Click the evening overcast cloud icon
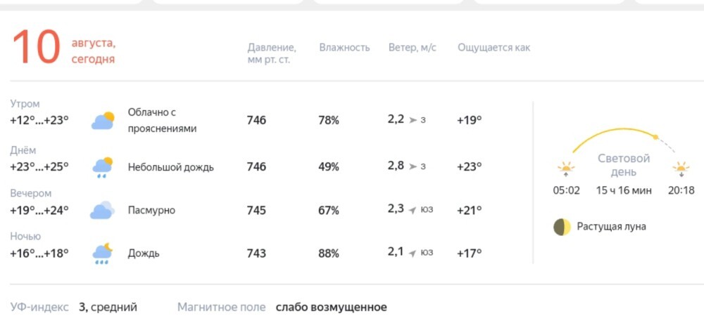704x316 pixels. [102, 211]
